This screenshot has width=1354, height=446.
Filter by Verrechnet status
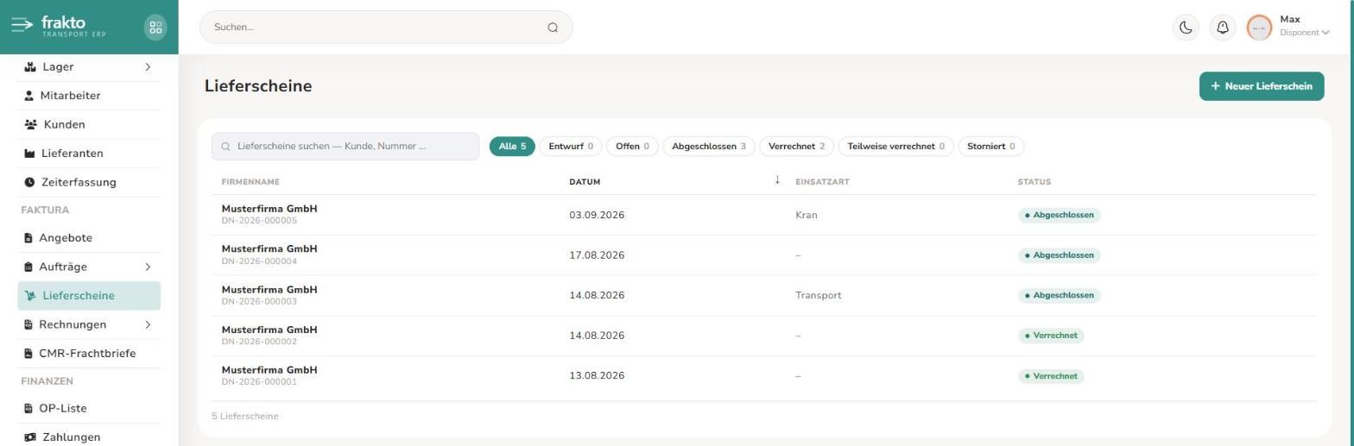point(796,147)
